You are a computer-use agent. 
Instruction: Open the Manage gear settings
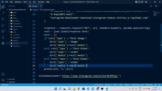pos(3,80)
